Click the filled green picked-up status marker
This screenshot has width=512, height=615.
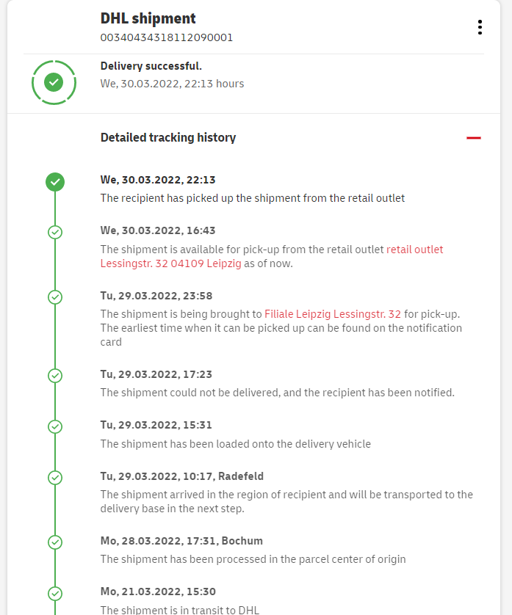(x=55, y=181)
